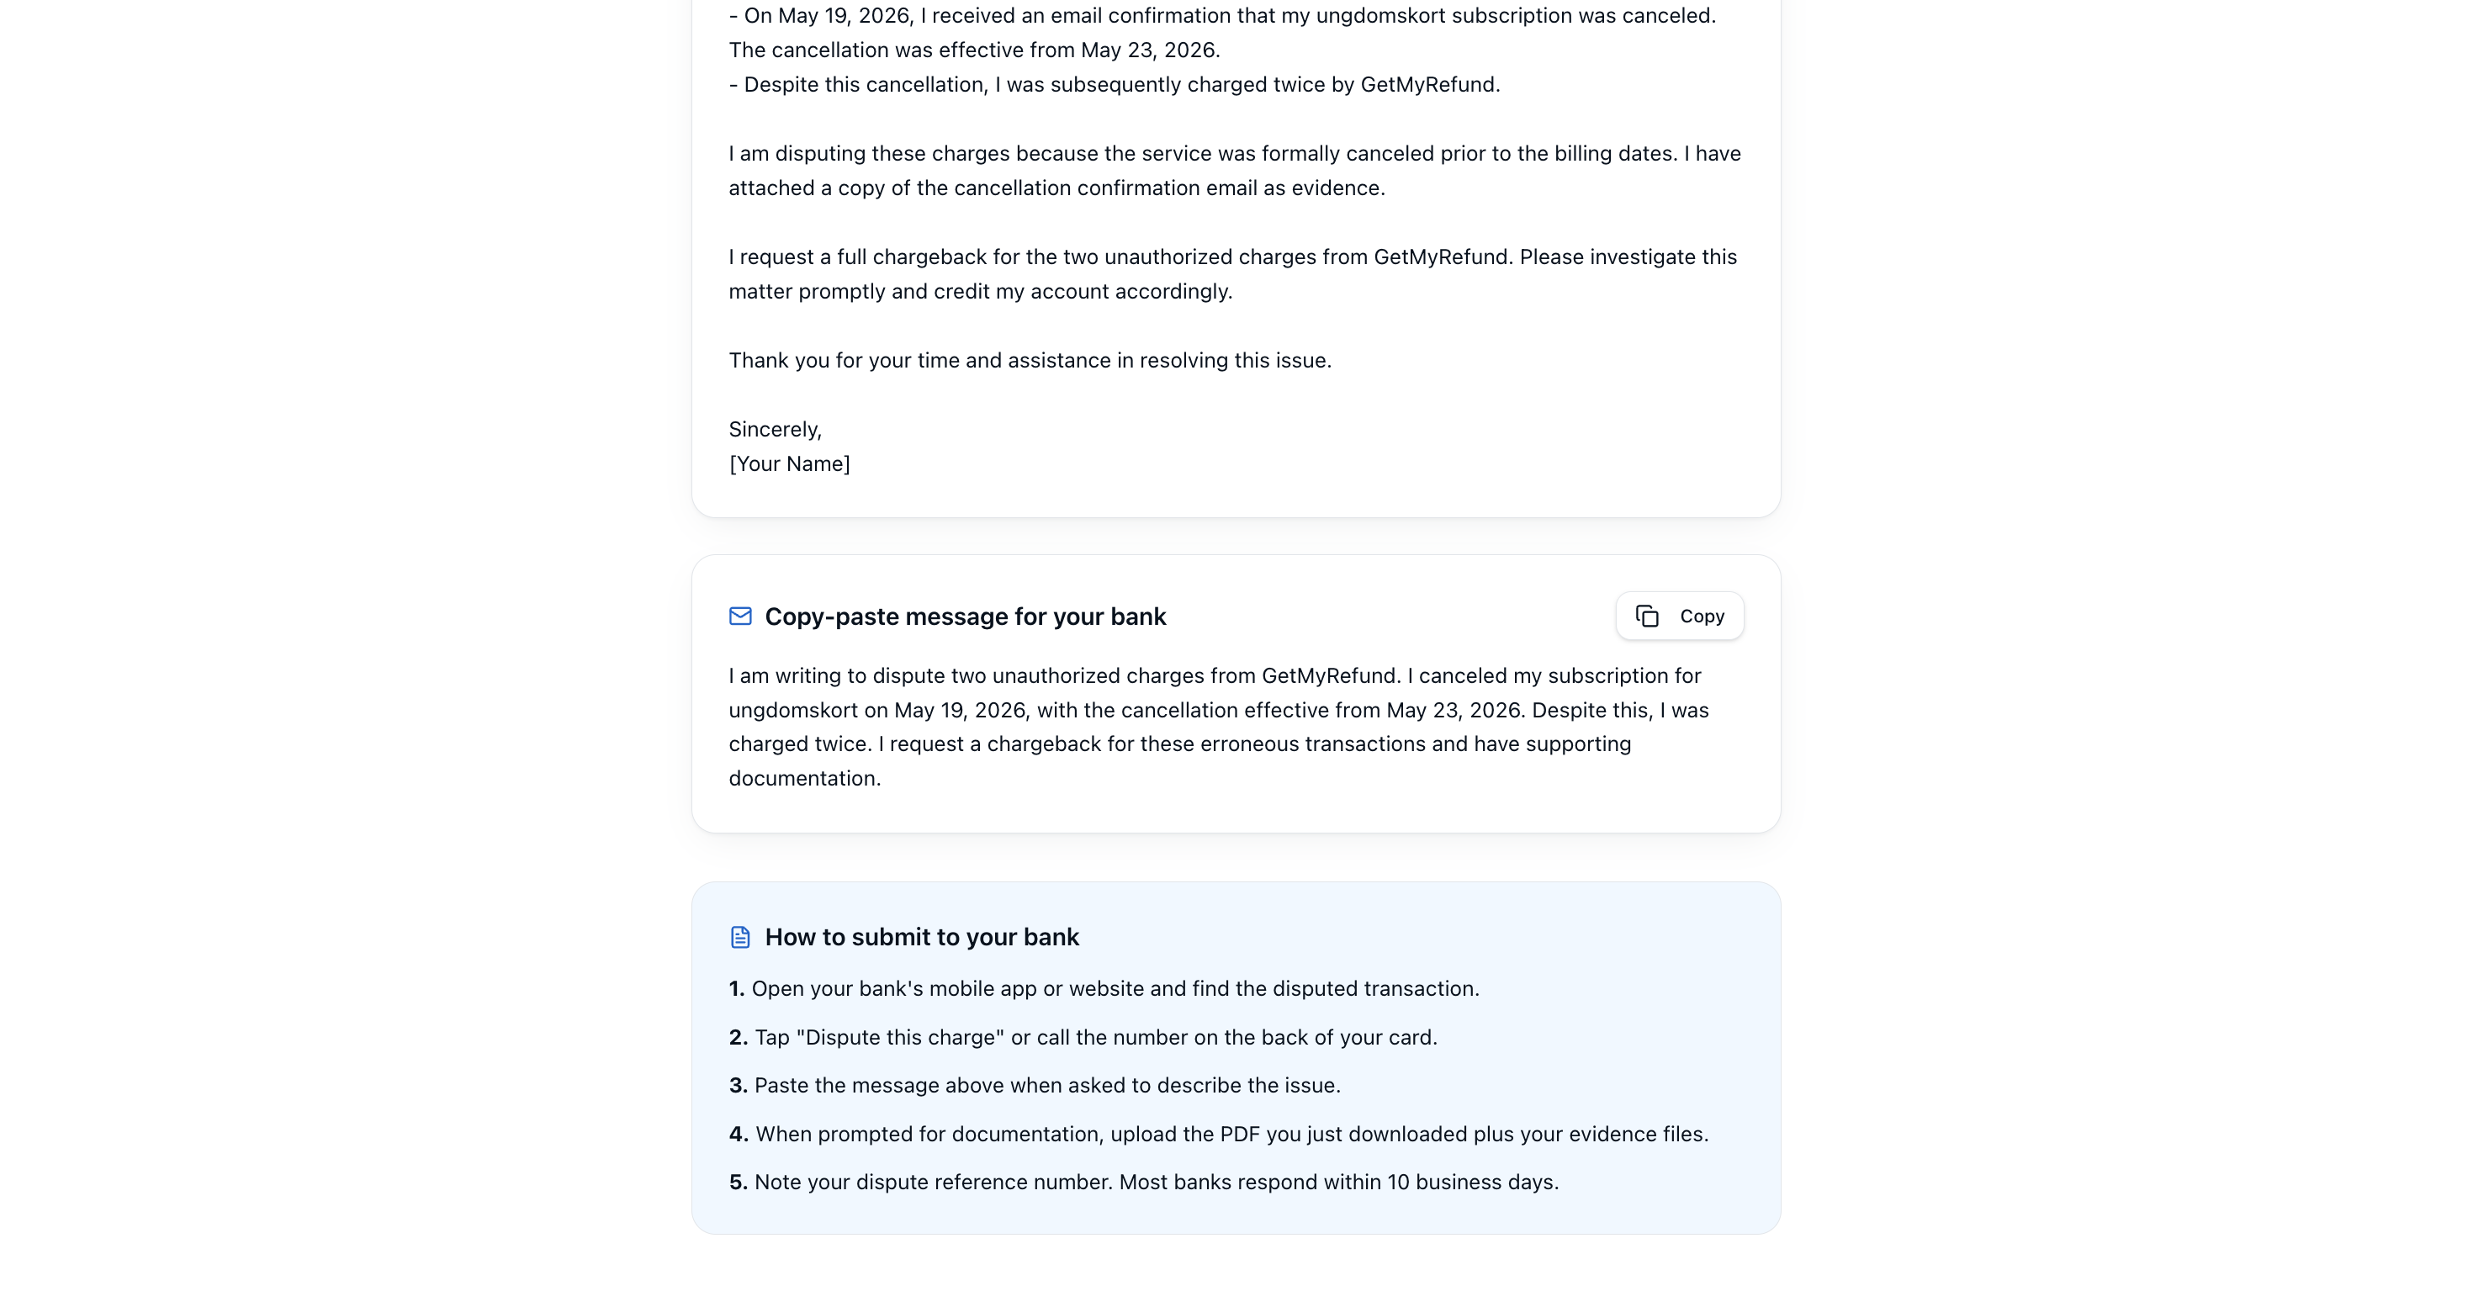Click line 'The cancellation was effective from May 23'
The width and height of the screenshot is (2473, 1307).
[x=974, y=50]
